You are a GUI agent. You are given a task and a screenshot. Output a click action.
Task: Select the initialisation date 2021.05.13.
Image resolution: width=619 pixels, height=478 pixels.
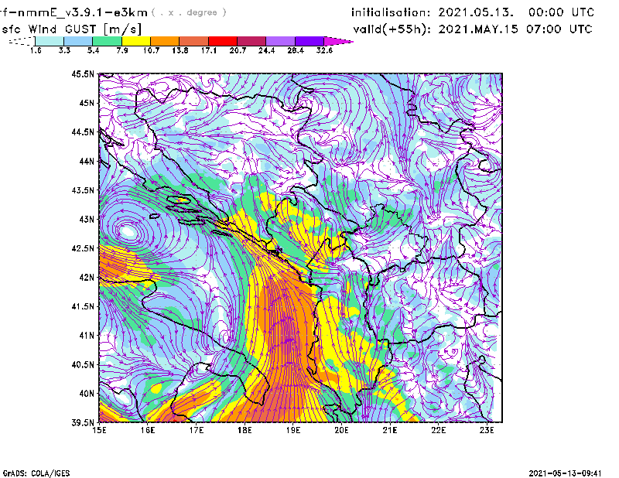(x=476, y=12)
